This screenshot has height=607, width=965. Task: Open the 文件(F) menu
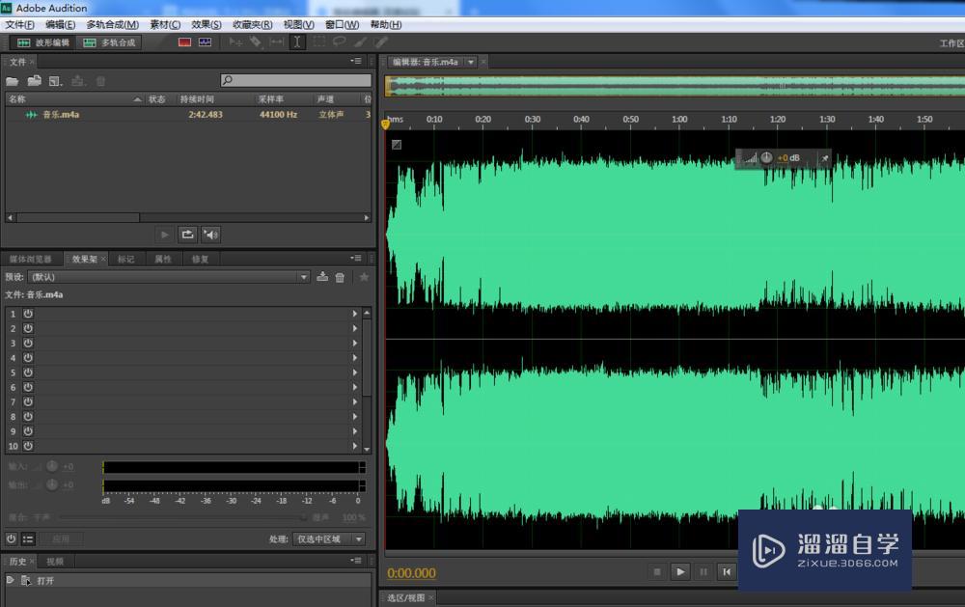click(19, 25)
